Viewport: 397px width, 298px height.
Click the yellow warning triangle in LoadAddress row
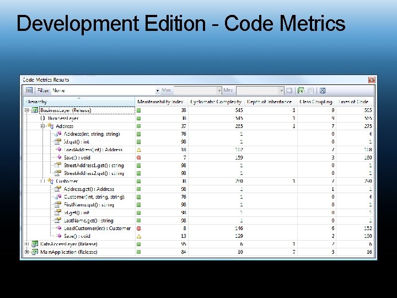139,150
